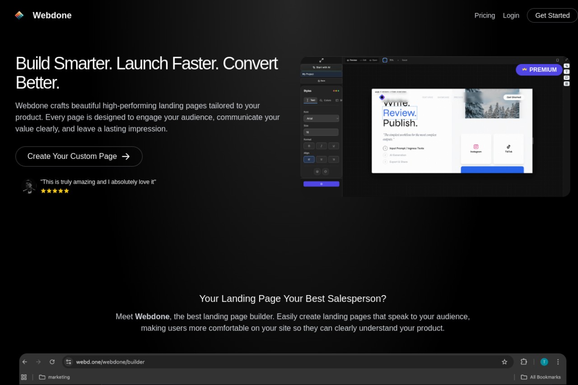Open the Login link
This screenshot has width=578, height=385.
tap(511, 15)
